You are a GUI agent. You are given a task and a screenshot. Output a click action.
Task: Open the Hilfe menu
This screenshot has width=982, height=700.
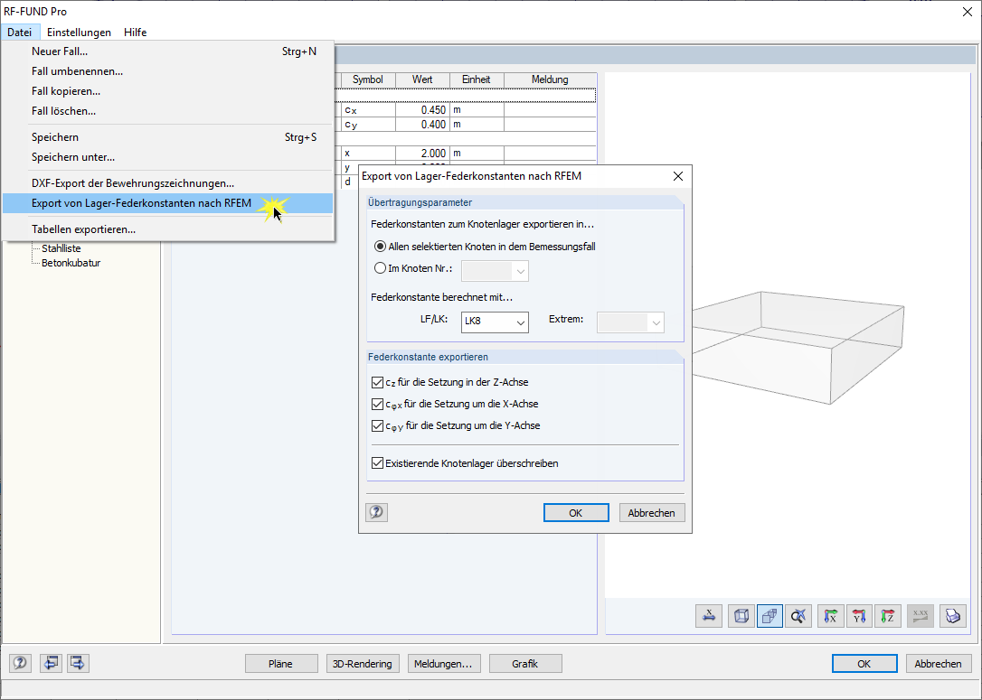pyautogui.click(x=136, y=32)
